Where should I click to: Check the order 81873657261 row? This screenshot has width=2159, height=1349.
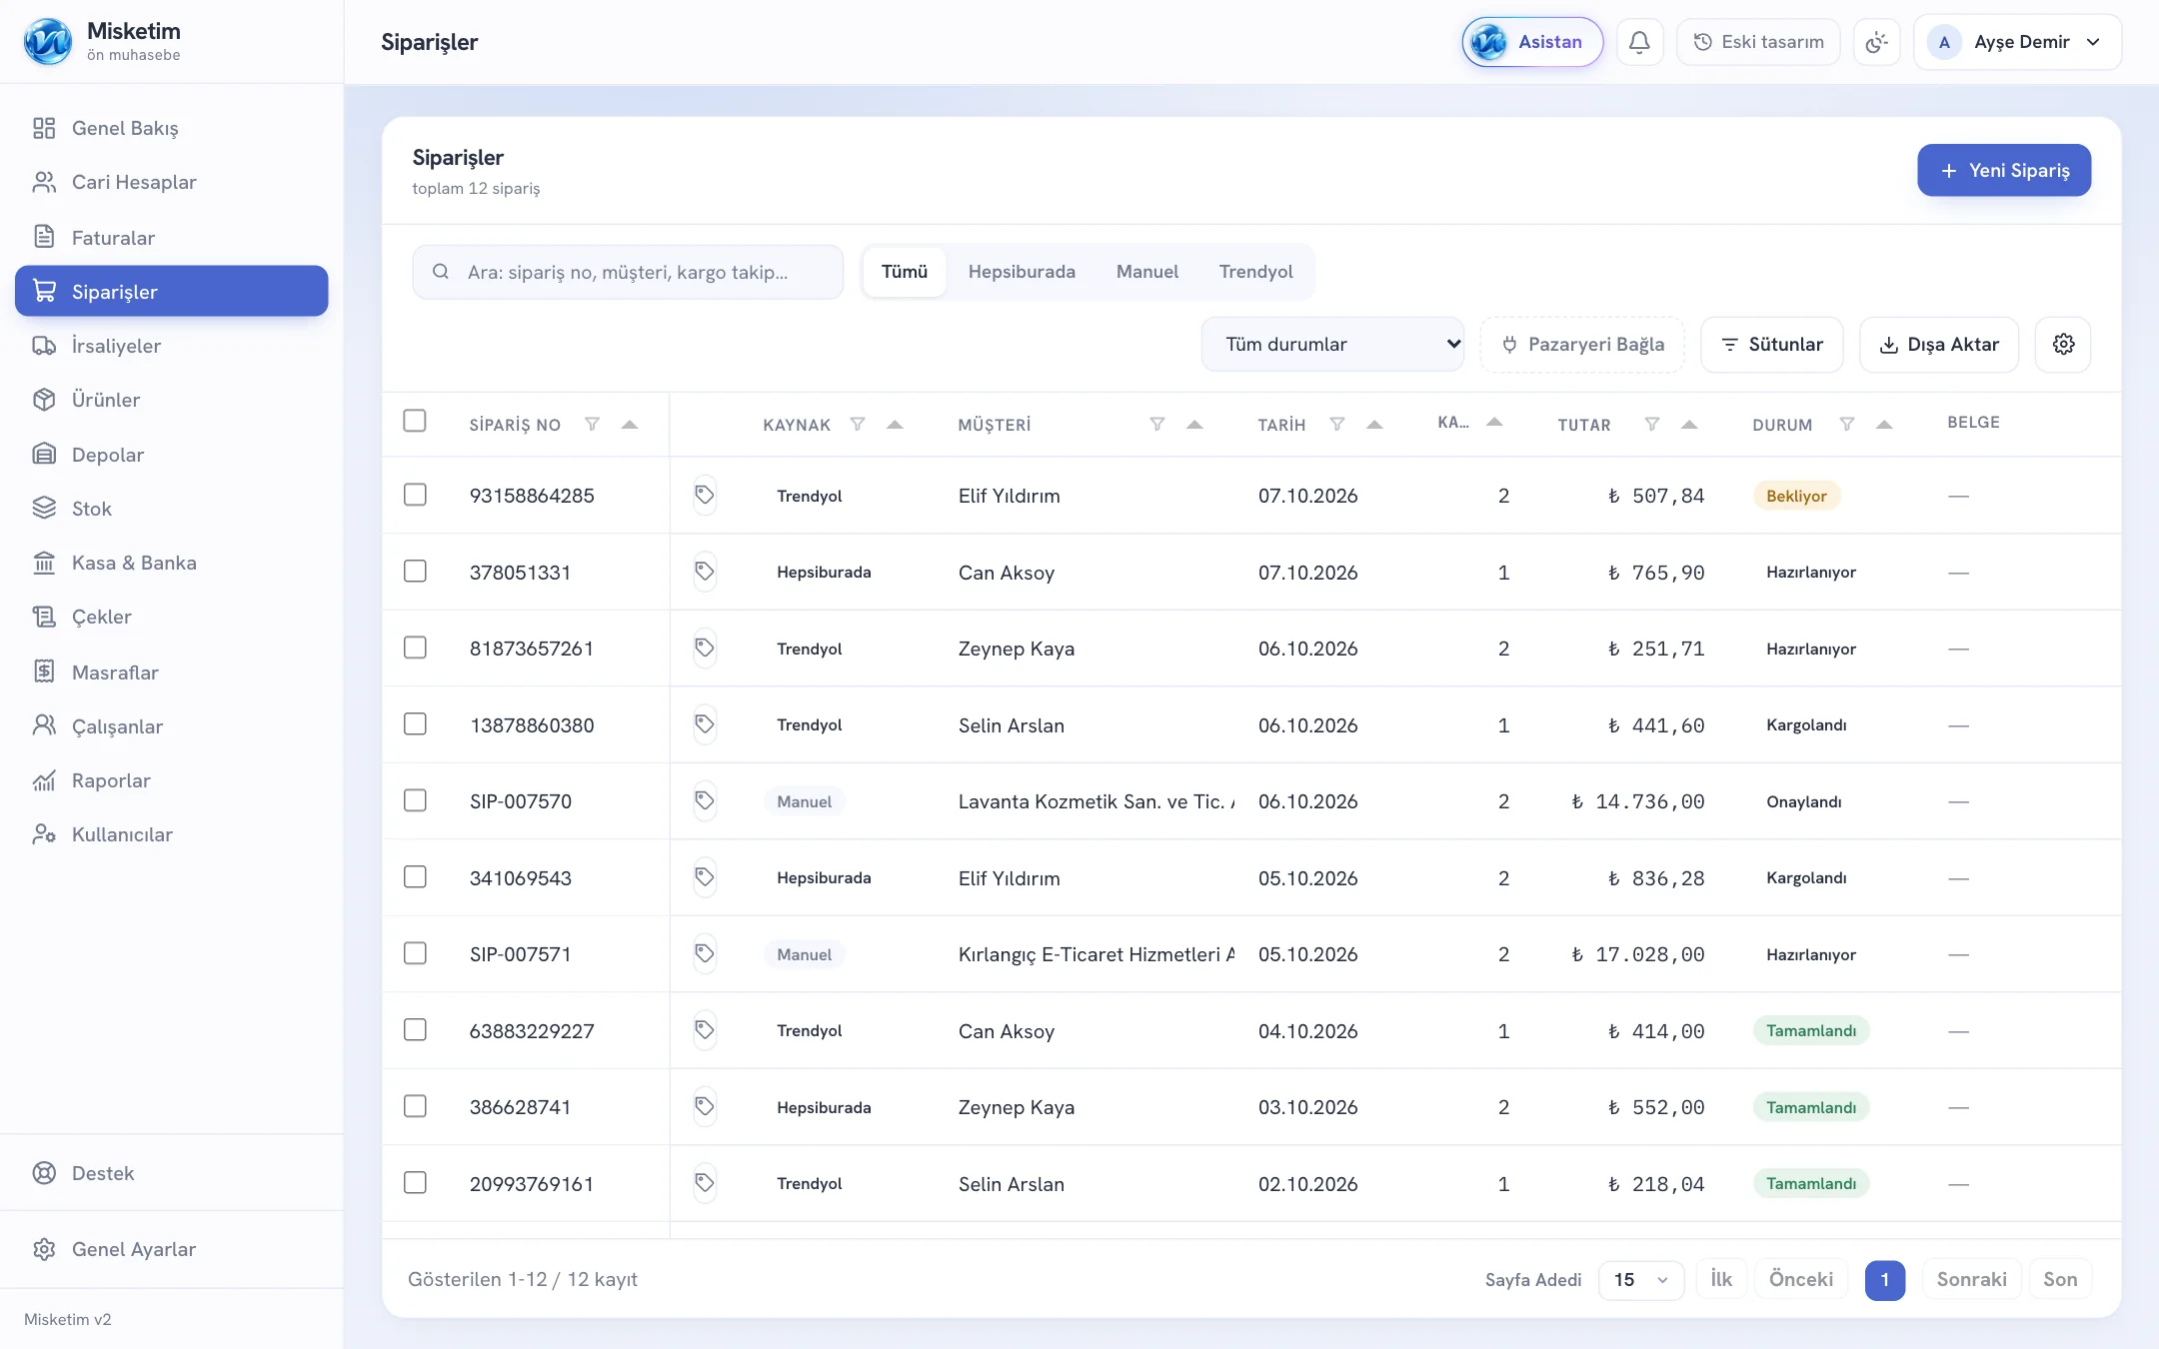415,648
